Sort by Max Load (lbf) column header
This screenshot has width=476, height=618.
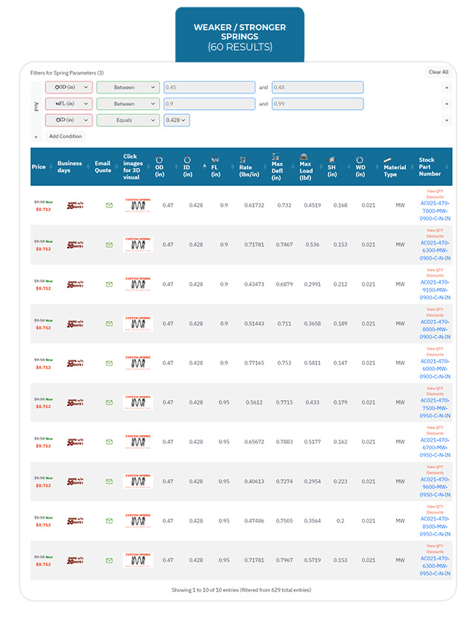pyautogui.click(x=305, y=166)
